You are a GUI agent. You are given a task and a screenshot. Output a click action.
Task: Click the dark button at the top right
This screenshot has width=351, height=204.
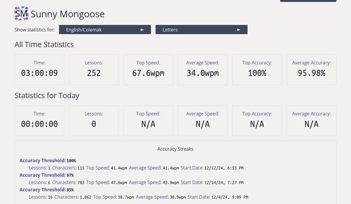[308, 1]
